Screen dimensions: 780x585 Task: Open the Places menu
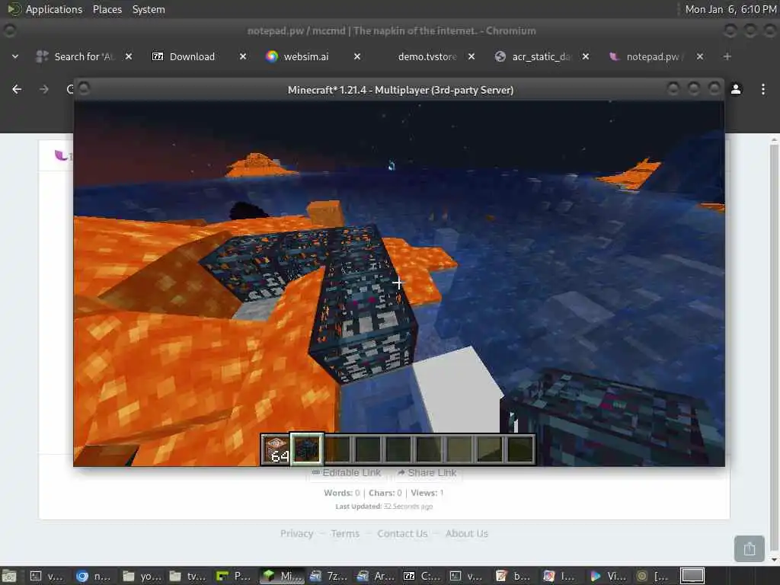point(107,9)
